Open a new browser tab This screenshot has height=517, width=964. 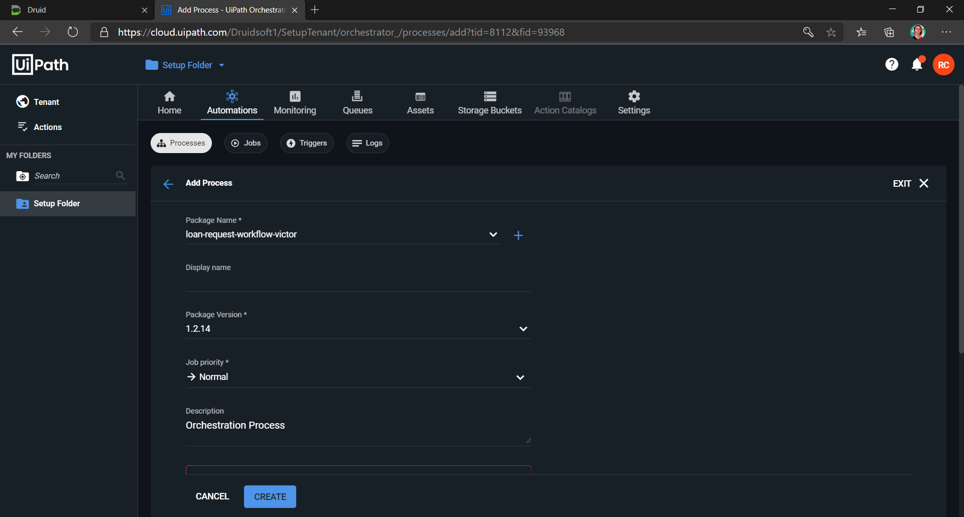pyautogui.click(x=315, y=10)
